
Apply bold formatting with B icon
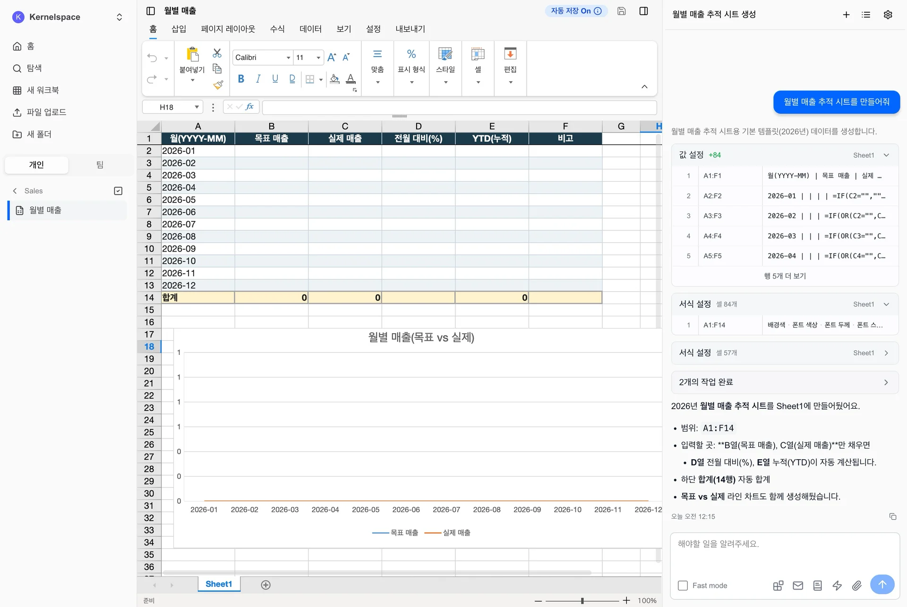pos(241,79)
